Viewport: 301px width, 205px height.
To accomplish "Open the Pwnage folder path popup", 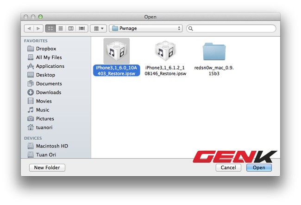I will [146, 28].
